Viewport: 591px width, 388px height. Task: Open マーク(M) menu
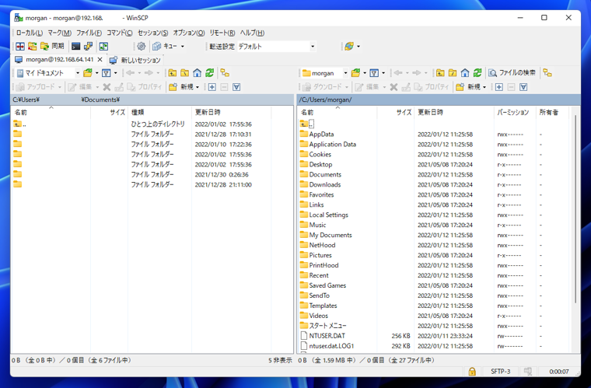(60, 33)
